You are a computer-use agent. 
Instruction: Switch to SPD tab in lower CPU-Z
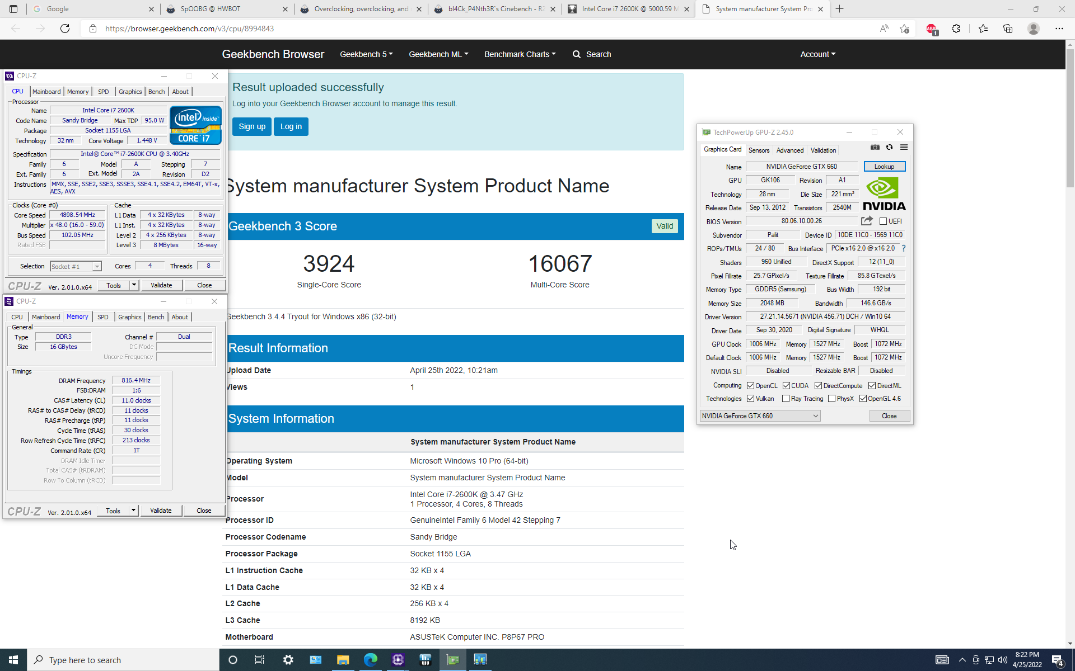click(103, 317)
